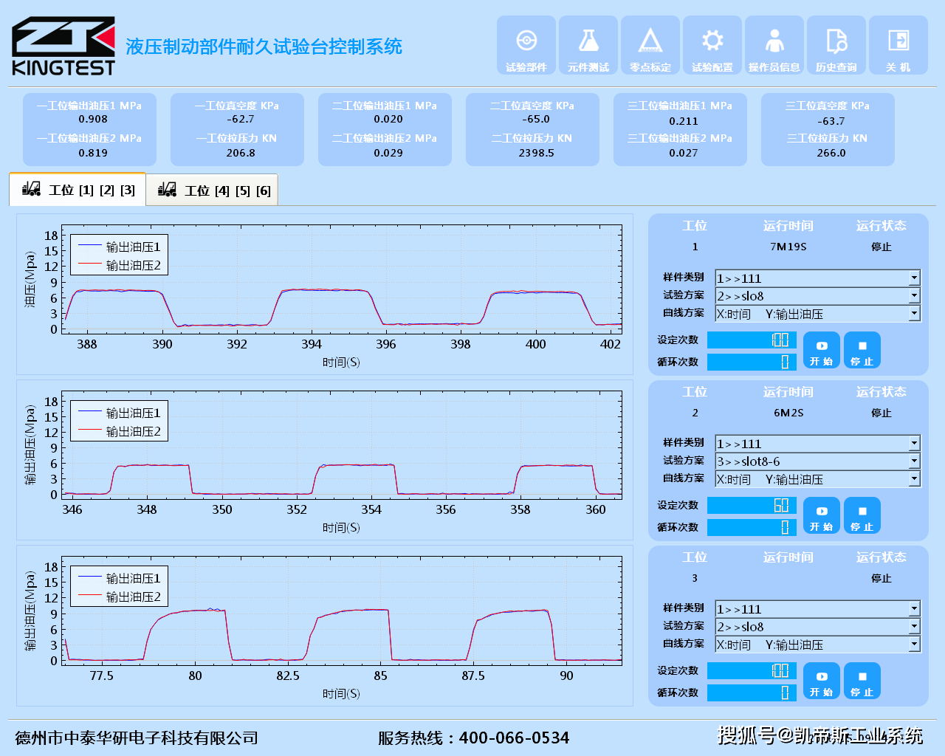
Task: Start the test on station 1
Action: click(x=822, y=350)
